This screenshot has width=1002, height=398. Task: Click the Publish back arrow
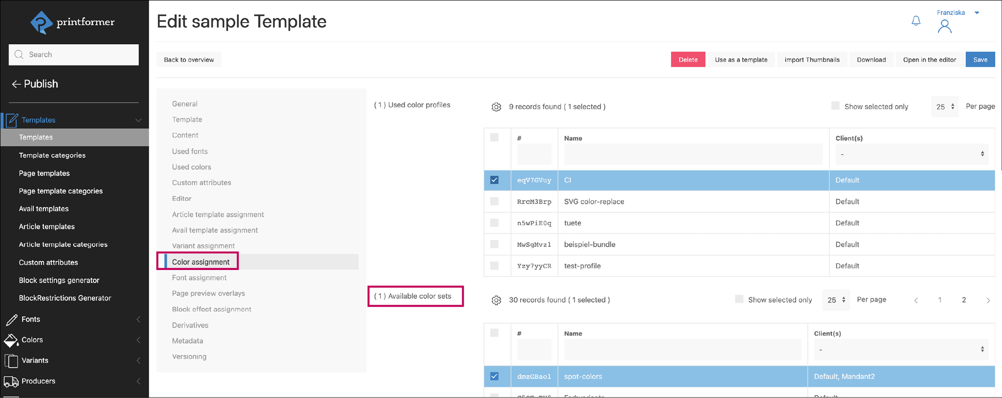tap(16, 84)
